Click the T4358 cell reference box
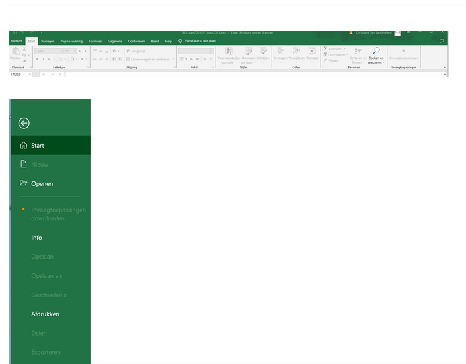Viewport: 466px width, 364px height. tap(16, 74)
